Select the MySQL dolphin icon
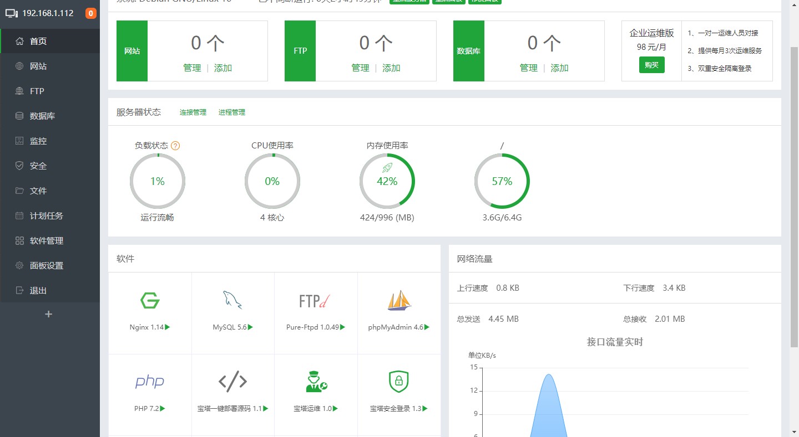The height and width of the screenshot is (437, 799). coord(232,300)
